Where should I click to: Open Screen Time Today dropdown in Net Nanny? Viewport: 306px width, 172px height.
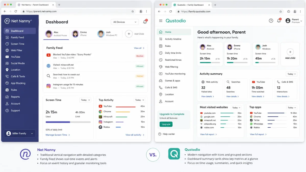85,100
